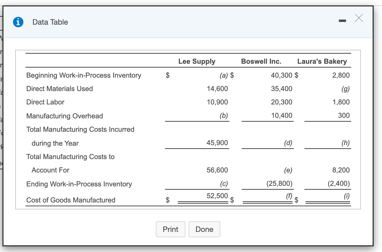This screenshot has height=252, width=382.
Task: Click the unknown (c) cell
Action: [x=224, y=183]
